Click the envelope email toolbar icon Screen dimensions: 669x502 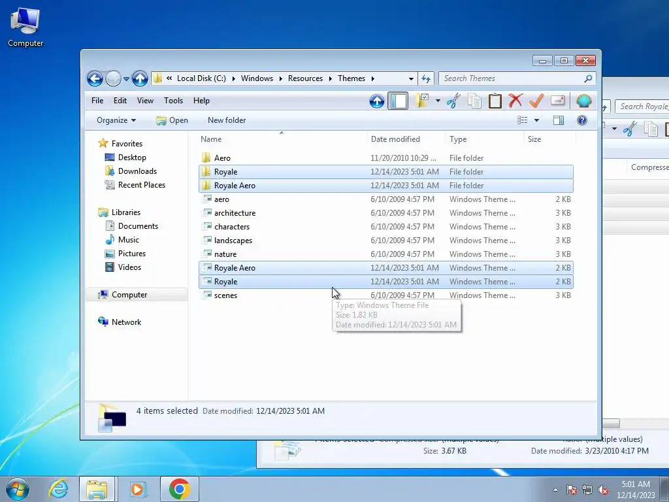click(558, 101)
